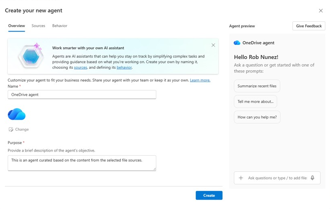
Task: Click the Agent preview heading
Action: tap(242, 26)
